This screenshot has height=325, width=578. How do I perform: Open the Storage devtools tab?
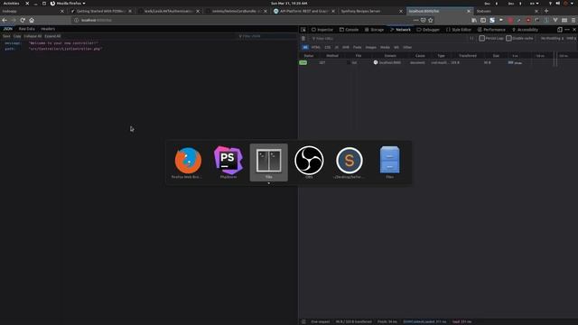(374, 30)
